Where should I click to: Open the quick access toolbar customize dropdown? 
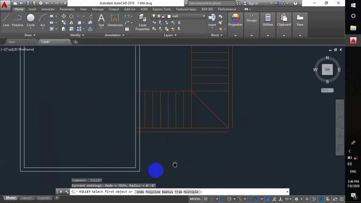pos(65,3)
